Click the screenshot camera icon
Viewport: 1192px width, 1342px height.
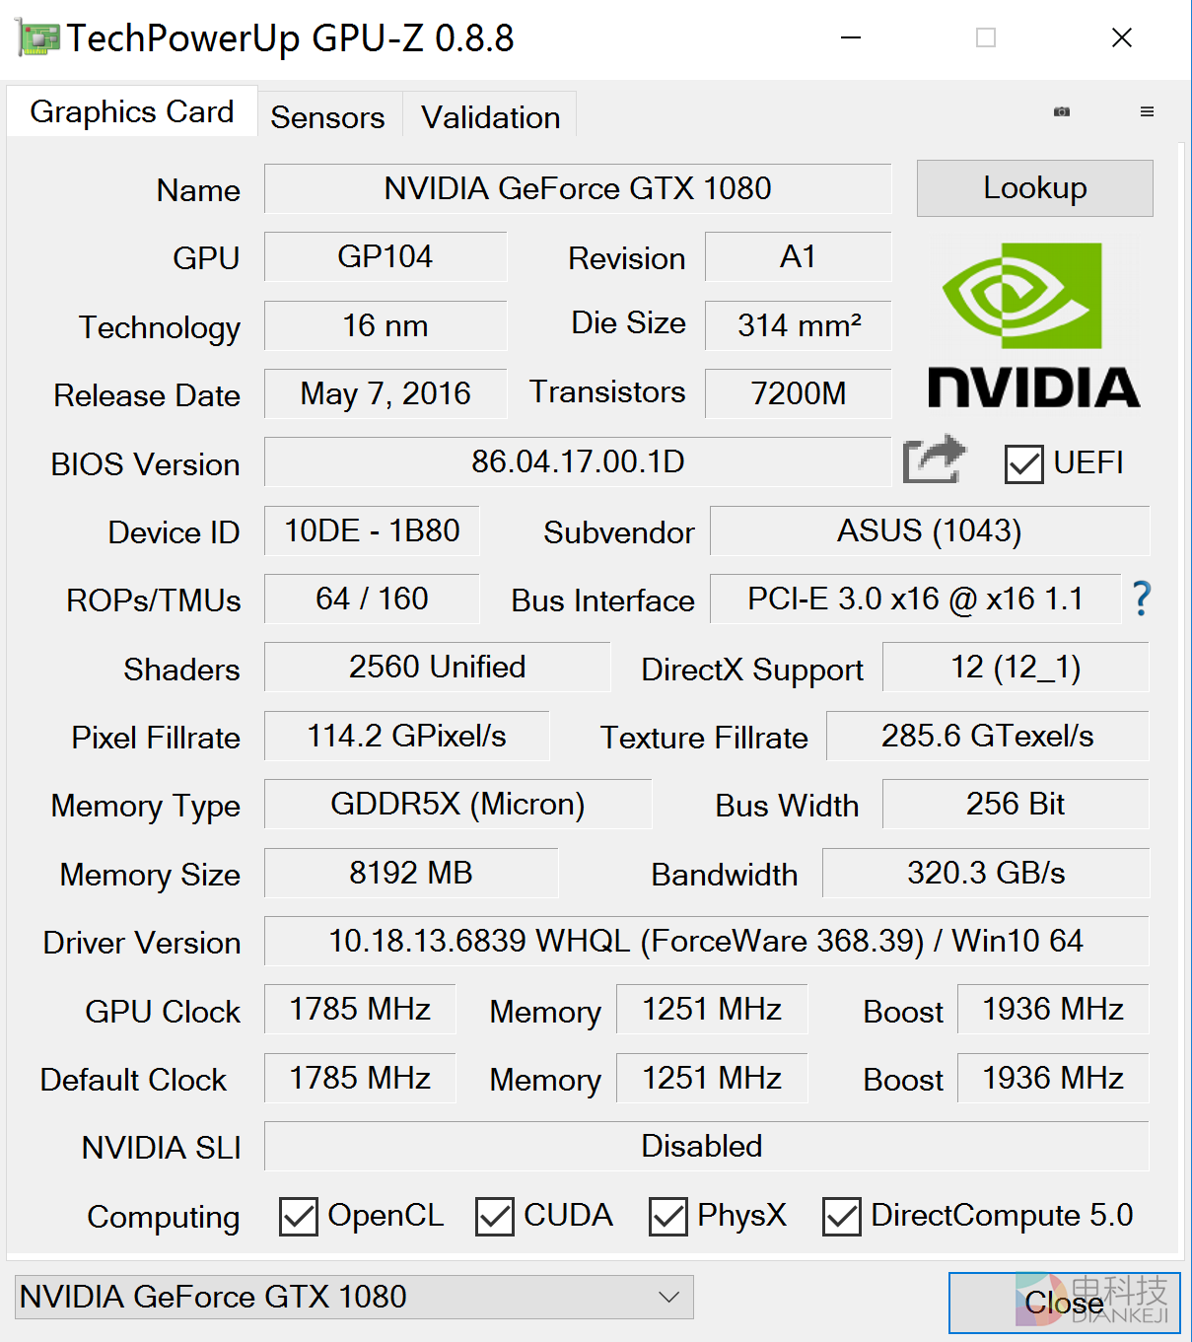point(1062,111)
